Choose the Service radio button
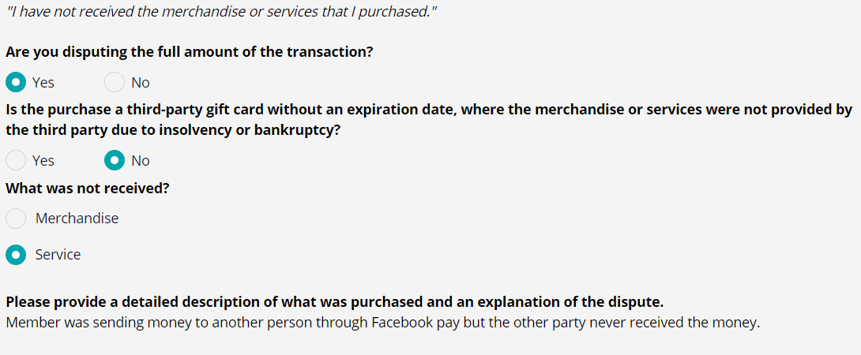861x355 pixels. tap(16, 255)
